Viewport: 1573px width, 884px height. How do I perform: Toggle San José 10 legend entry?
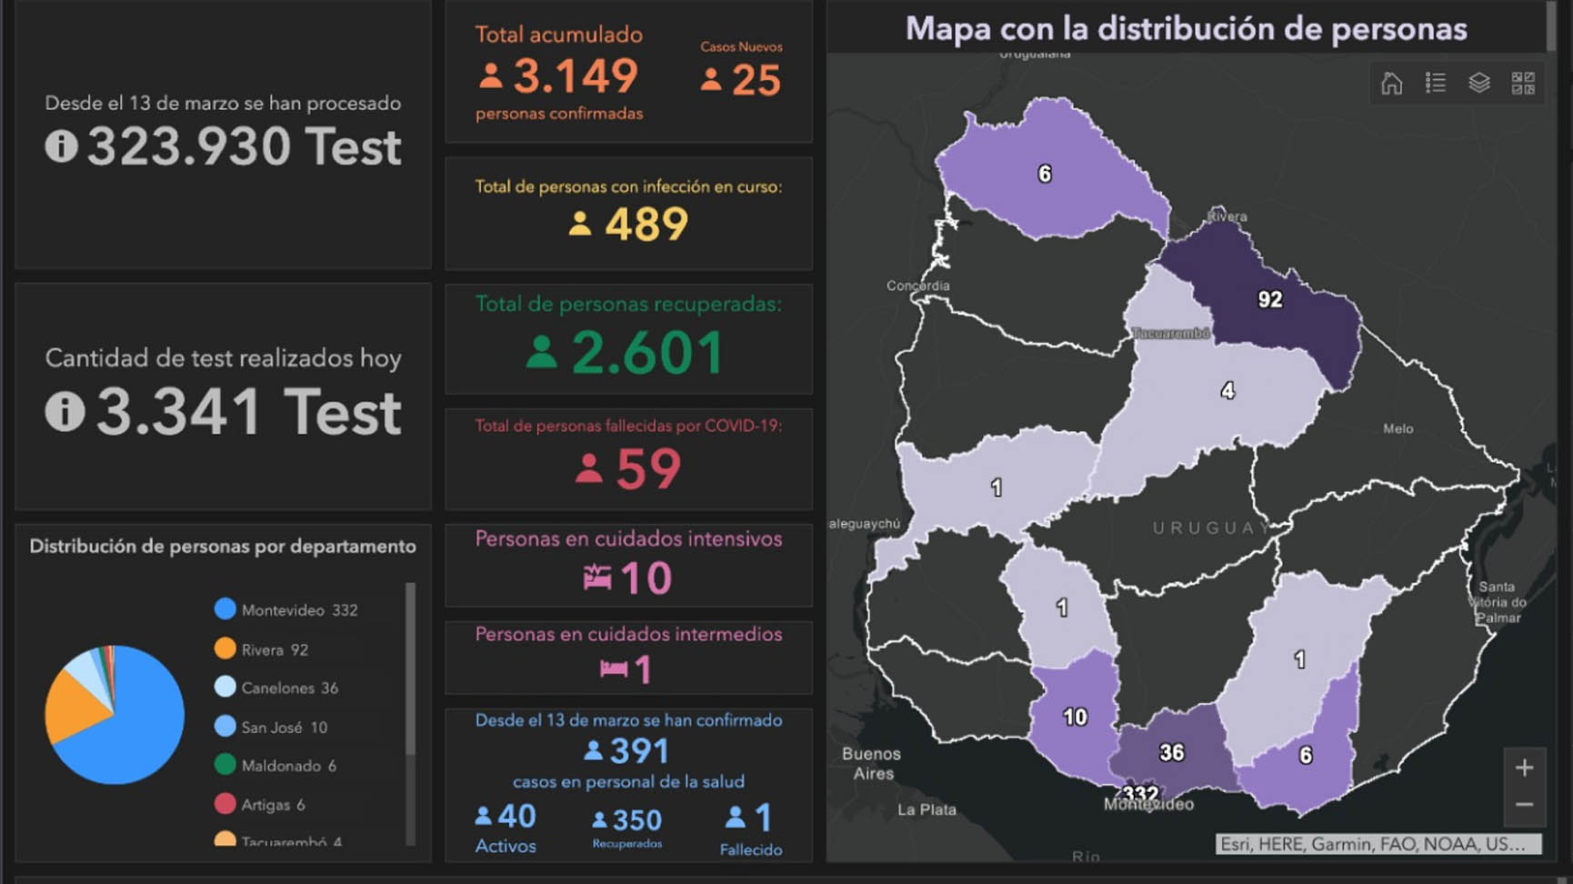271,728
